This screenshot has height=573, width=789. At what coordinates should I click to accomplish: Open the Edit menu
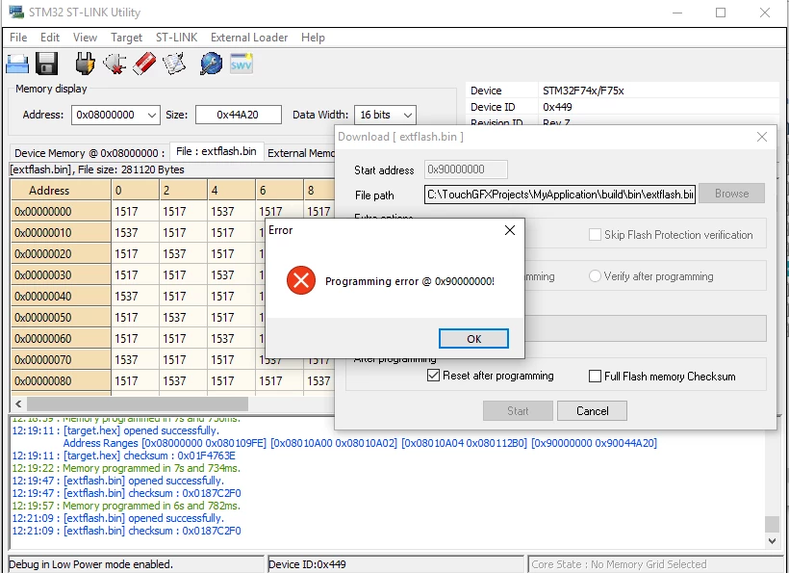pyautogui.click(x=50, y=38)
